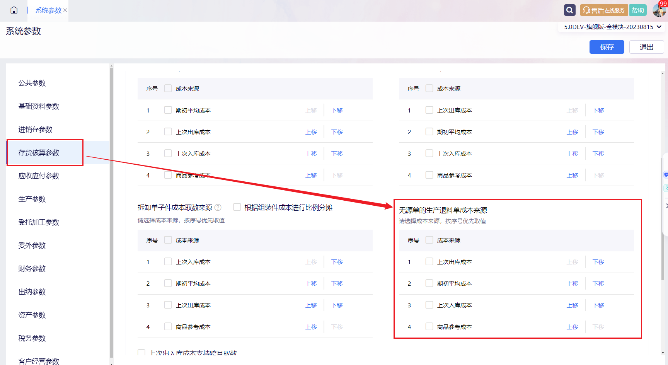The height and width of the screenshot is (365, 668).
Task: Click 下移 for 上次入库成本 in top-left table
Action: (337, 154)
